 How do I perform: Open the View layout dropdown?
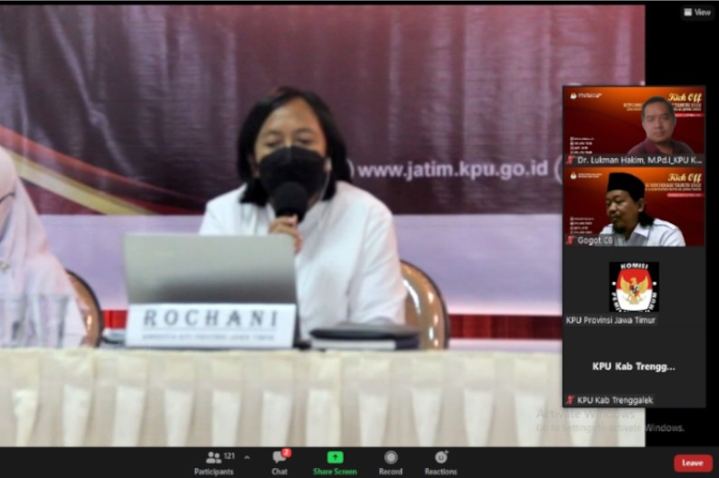click(x=696, y=13)
